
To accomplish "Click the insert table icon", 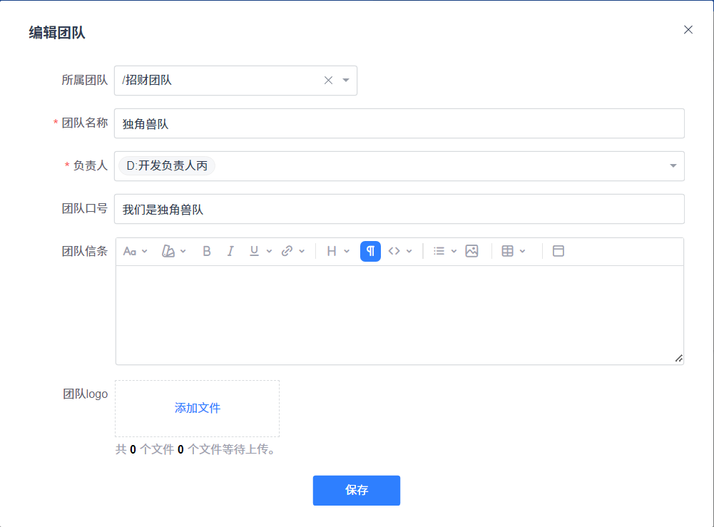I will [508, 251].
